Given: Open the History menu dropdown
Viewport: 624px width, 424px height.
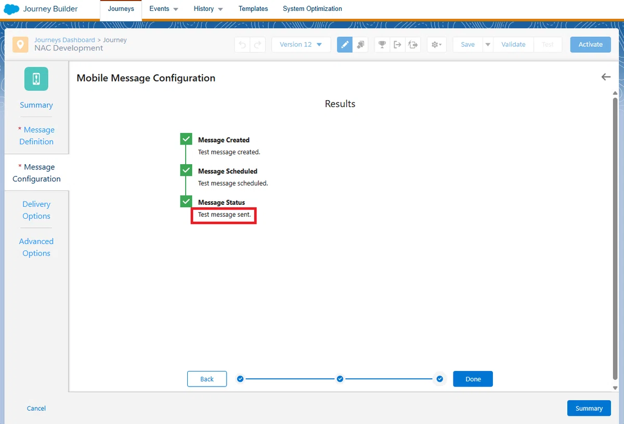Looking at the screenshot, I should click(208, 9).
